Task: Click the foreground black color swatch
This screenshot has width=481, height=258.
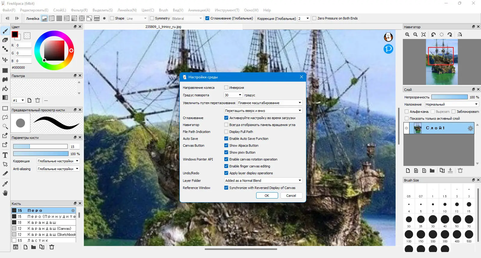Action: pyautogui.click(x=15, y=34)
